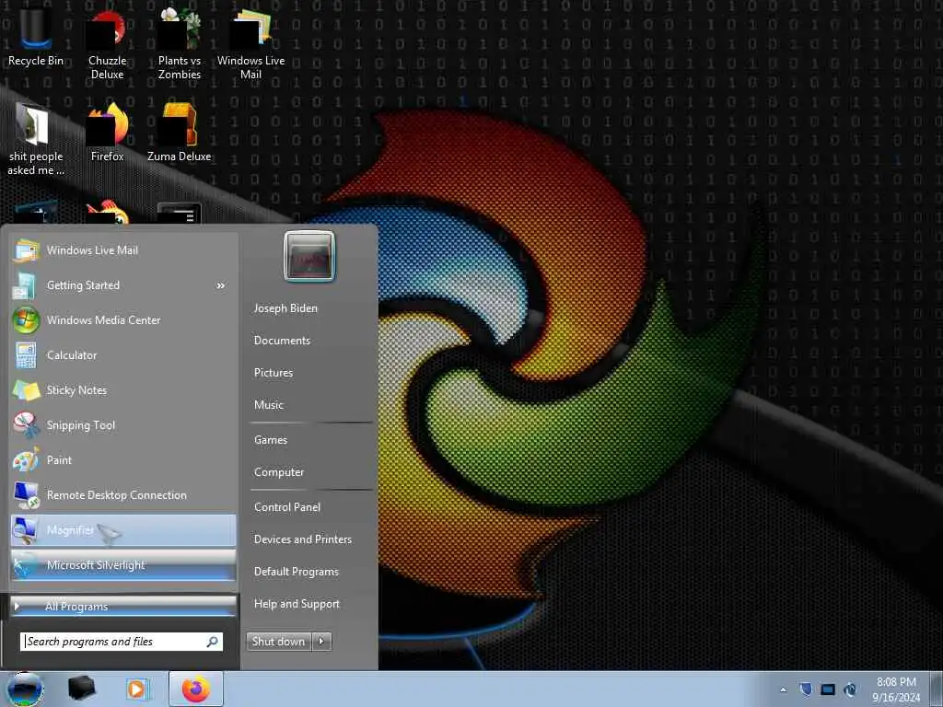Open Pictures from the Start menu
943x707 pixels.
(274, 373)
